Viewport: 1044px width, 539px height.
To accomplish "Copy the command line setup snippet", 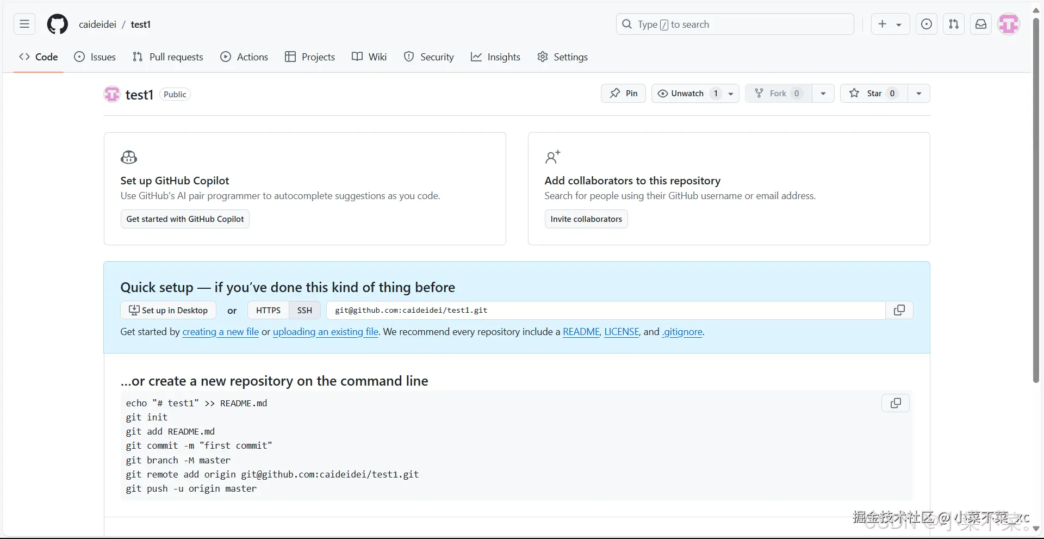I will click(896, 403).
